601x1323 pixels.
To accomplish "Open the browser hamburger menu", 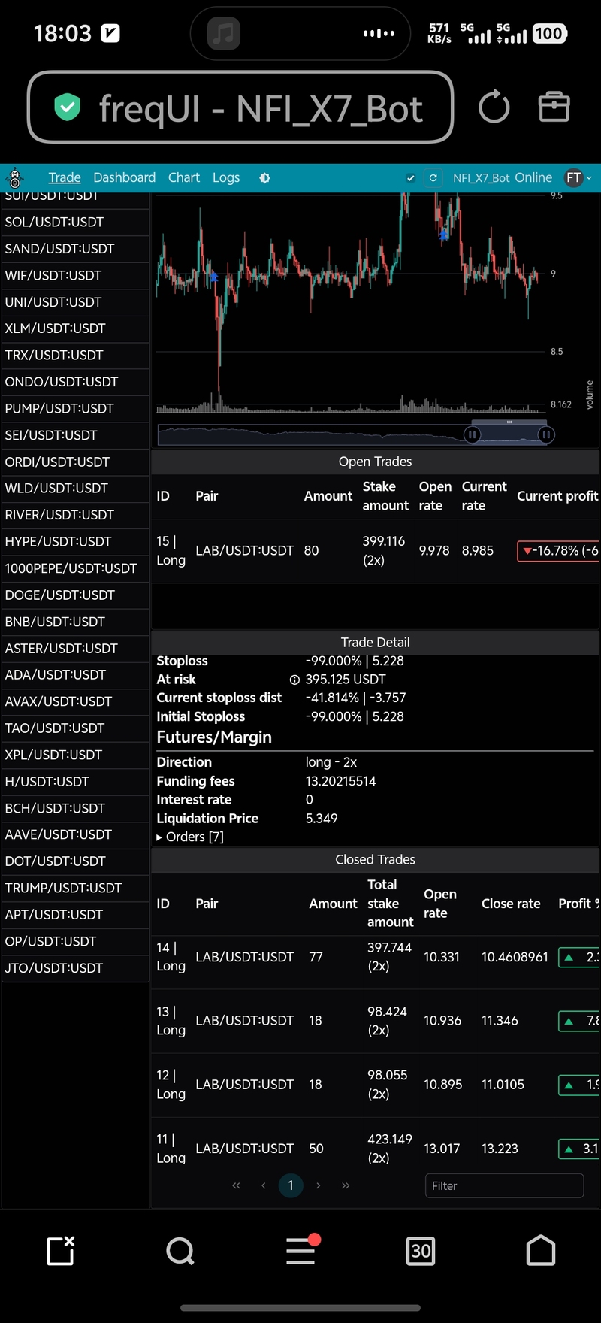I will (x=300, y=1251).
